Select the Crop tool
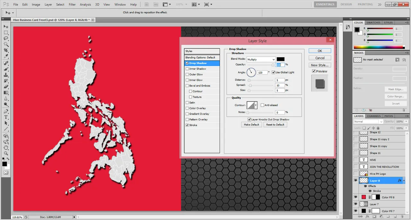Image resolution: width=411 pixels, height=220 pixels. [6, 51]
